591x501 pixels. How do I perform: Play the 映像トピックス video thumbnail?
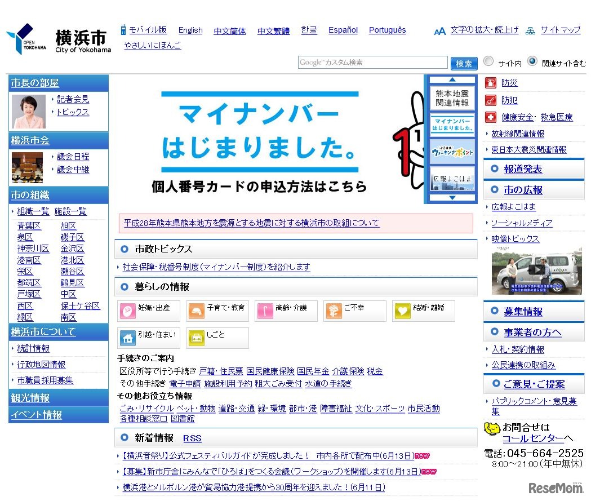(x=537, y=271)
